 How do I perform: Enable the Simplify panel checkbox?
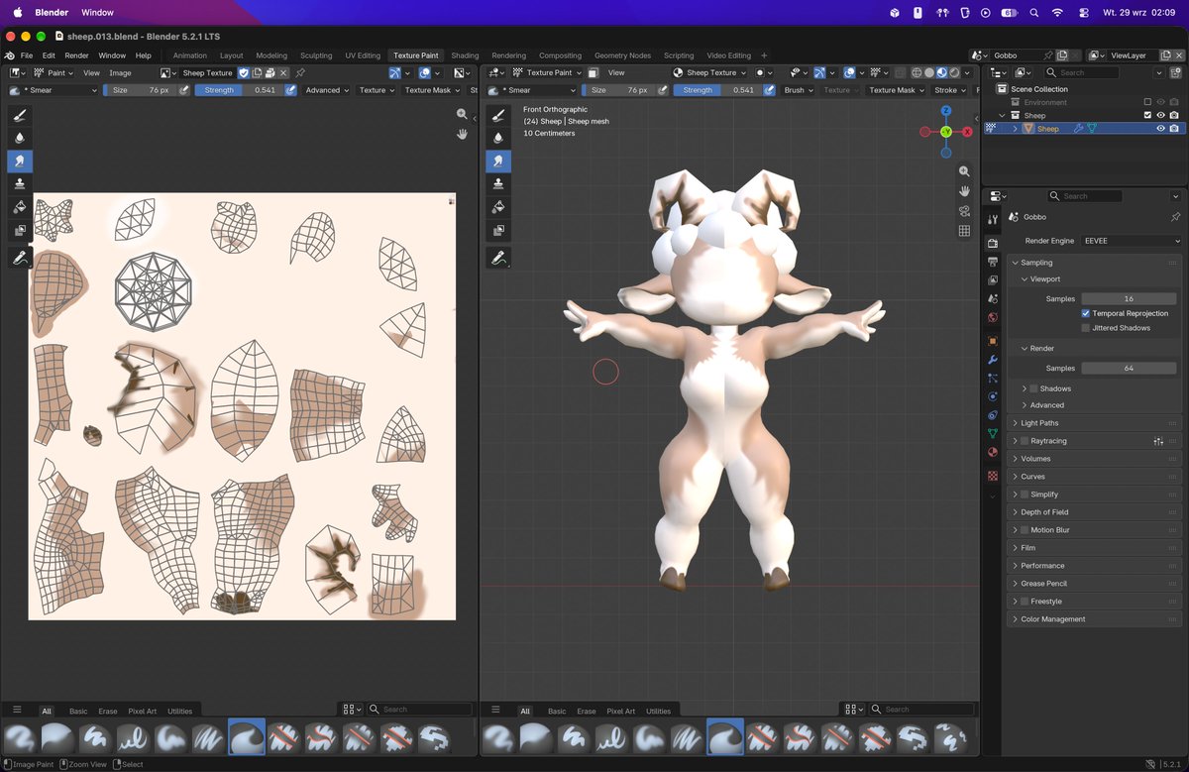[x=1026, y=495]
